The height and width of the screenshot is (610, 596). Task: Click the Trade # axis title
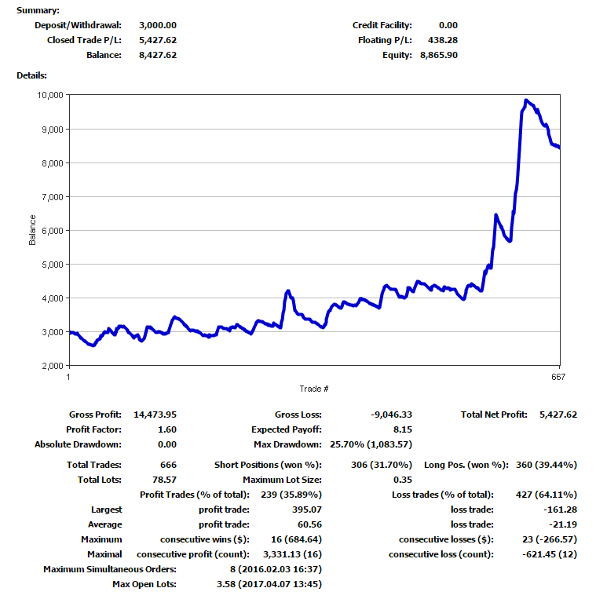click(313, 389)
